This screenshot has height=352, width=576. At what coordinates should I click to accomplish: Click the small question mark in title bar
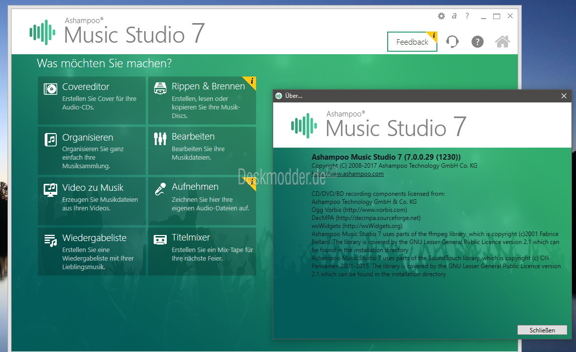click(x=467, y=16)
